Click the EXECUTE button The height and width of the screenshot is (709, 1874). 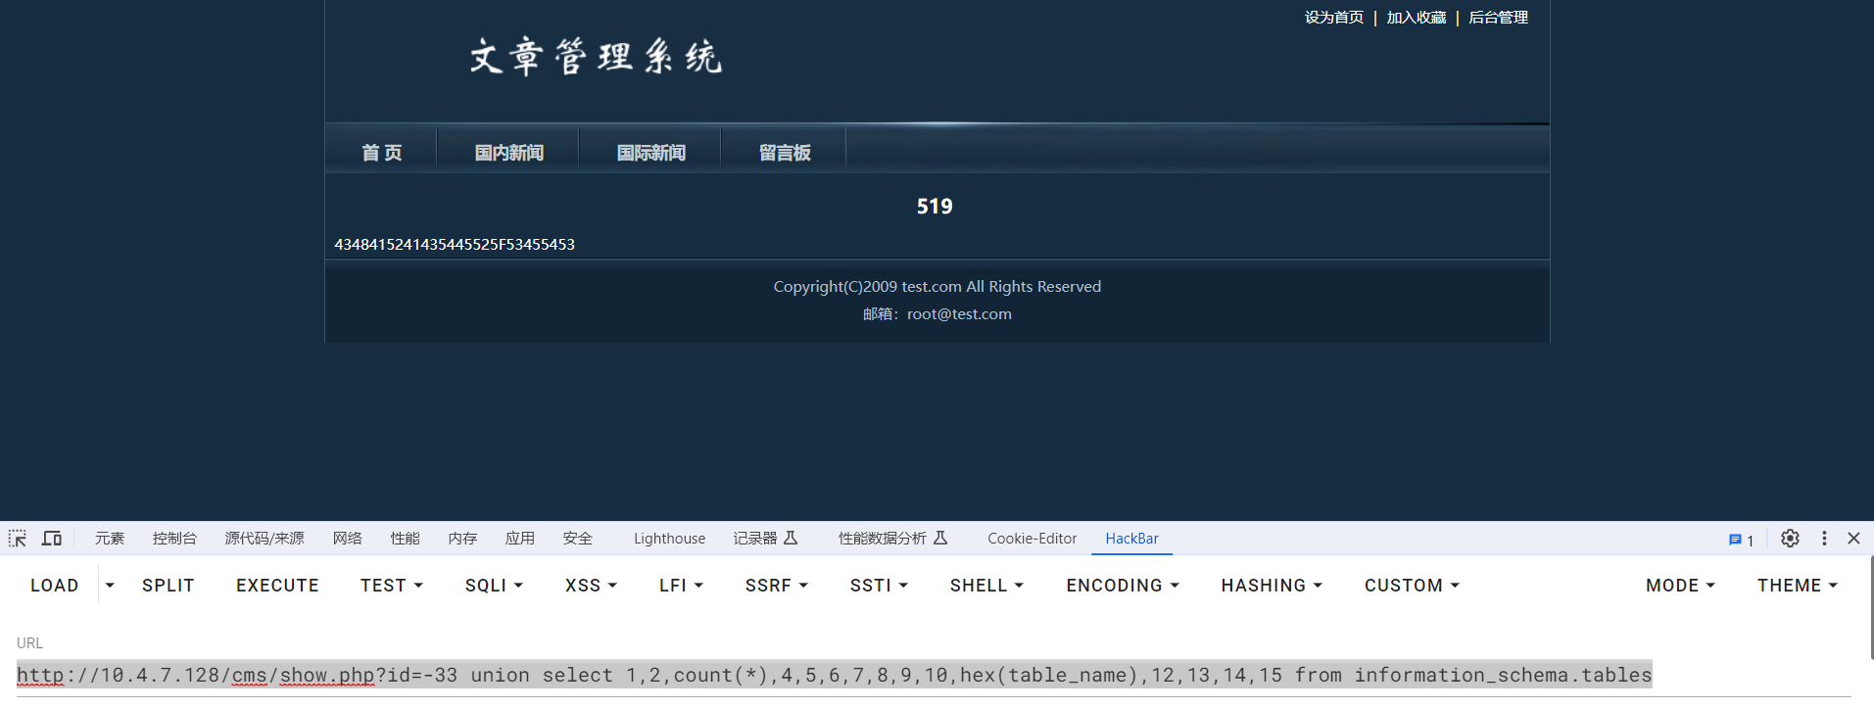277,586
